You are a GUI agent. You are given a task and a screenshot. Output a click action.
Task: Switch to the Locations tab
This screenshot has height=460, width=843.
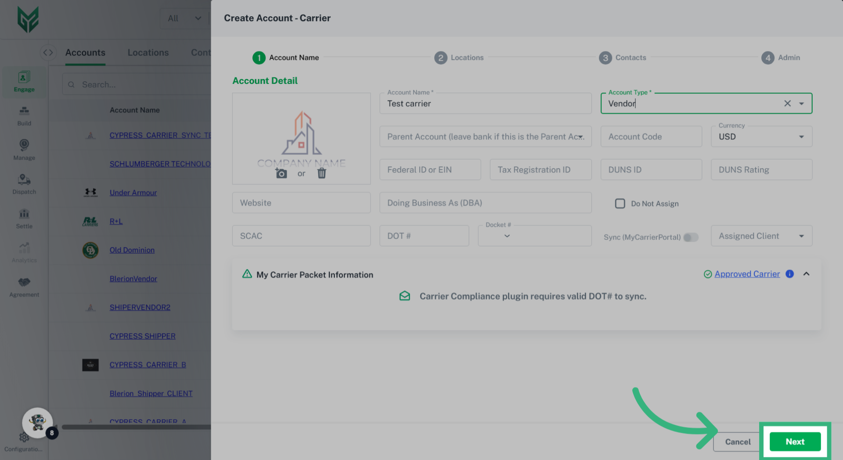point(148,53)
